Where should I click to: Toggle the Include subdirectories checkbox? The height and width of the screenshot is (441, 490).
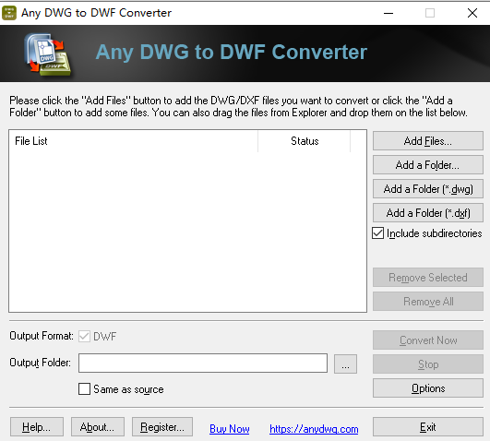coord(377,233)
